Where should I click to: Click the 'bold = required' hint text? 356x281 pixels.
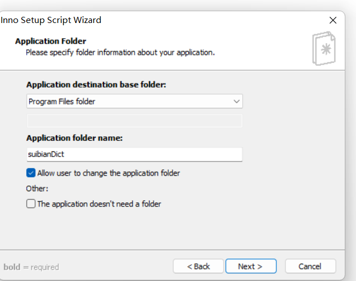click(x=31, y=267)
